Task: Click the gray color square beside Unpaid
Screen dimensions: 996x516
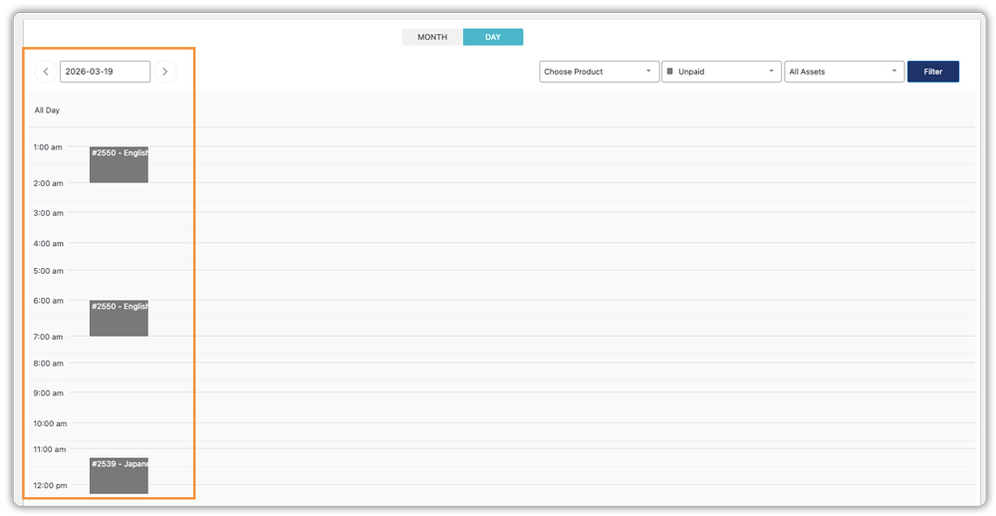Action: click(670, 72)
